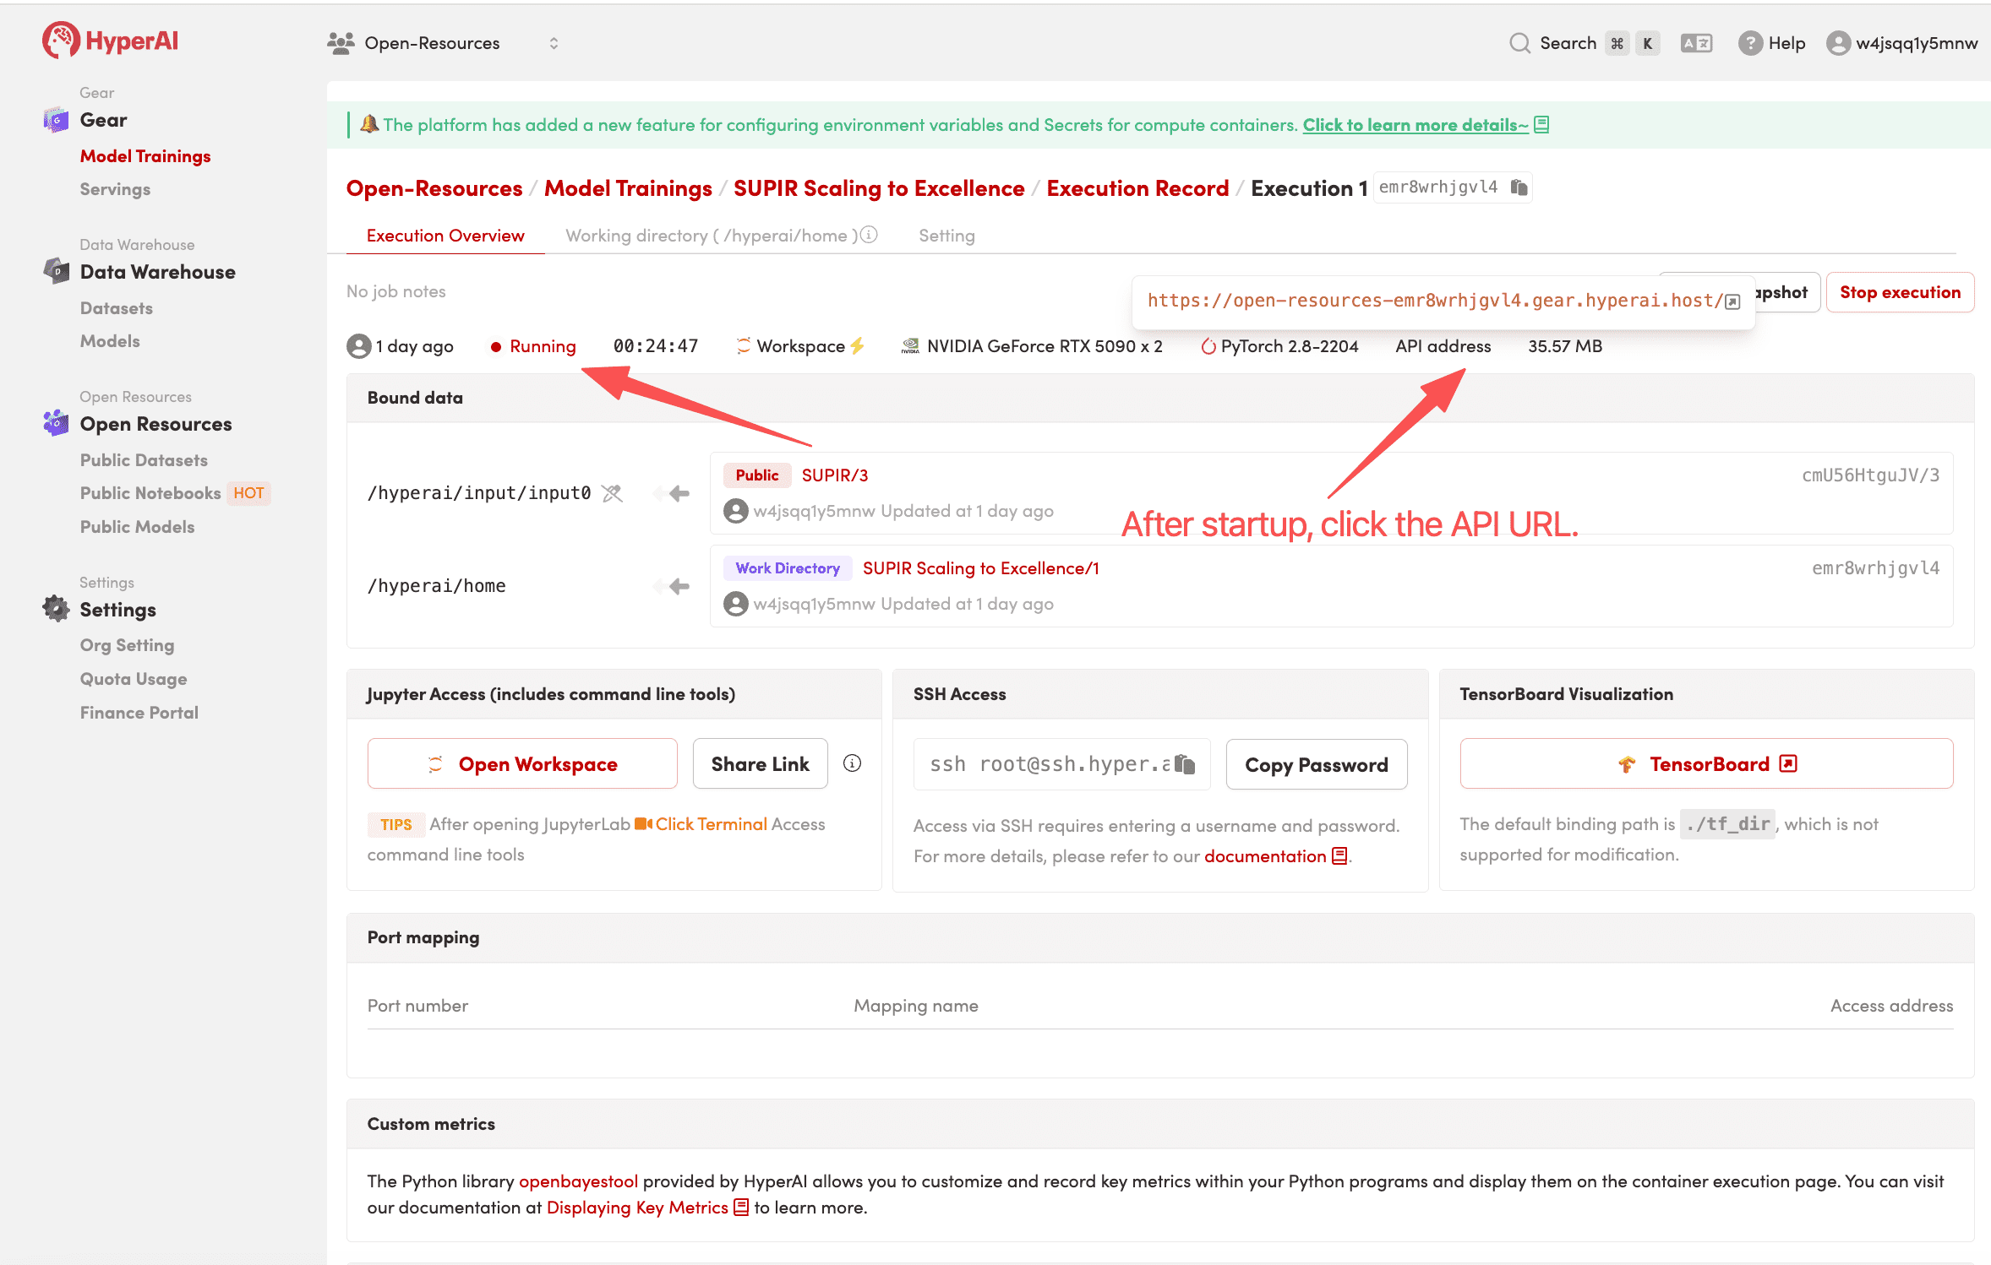Click the Copy Password button
Image resolution: width=1991 pixels, height=1265 pixels.
tap(1316, 765)
